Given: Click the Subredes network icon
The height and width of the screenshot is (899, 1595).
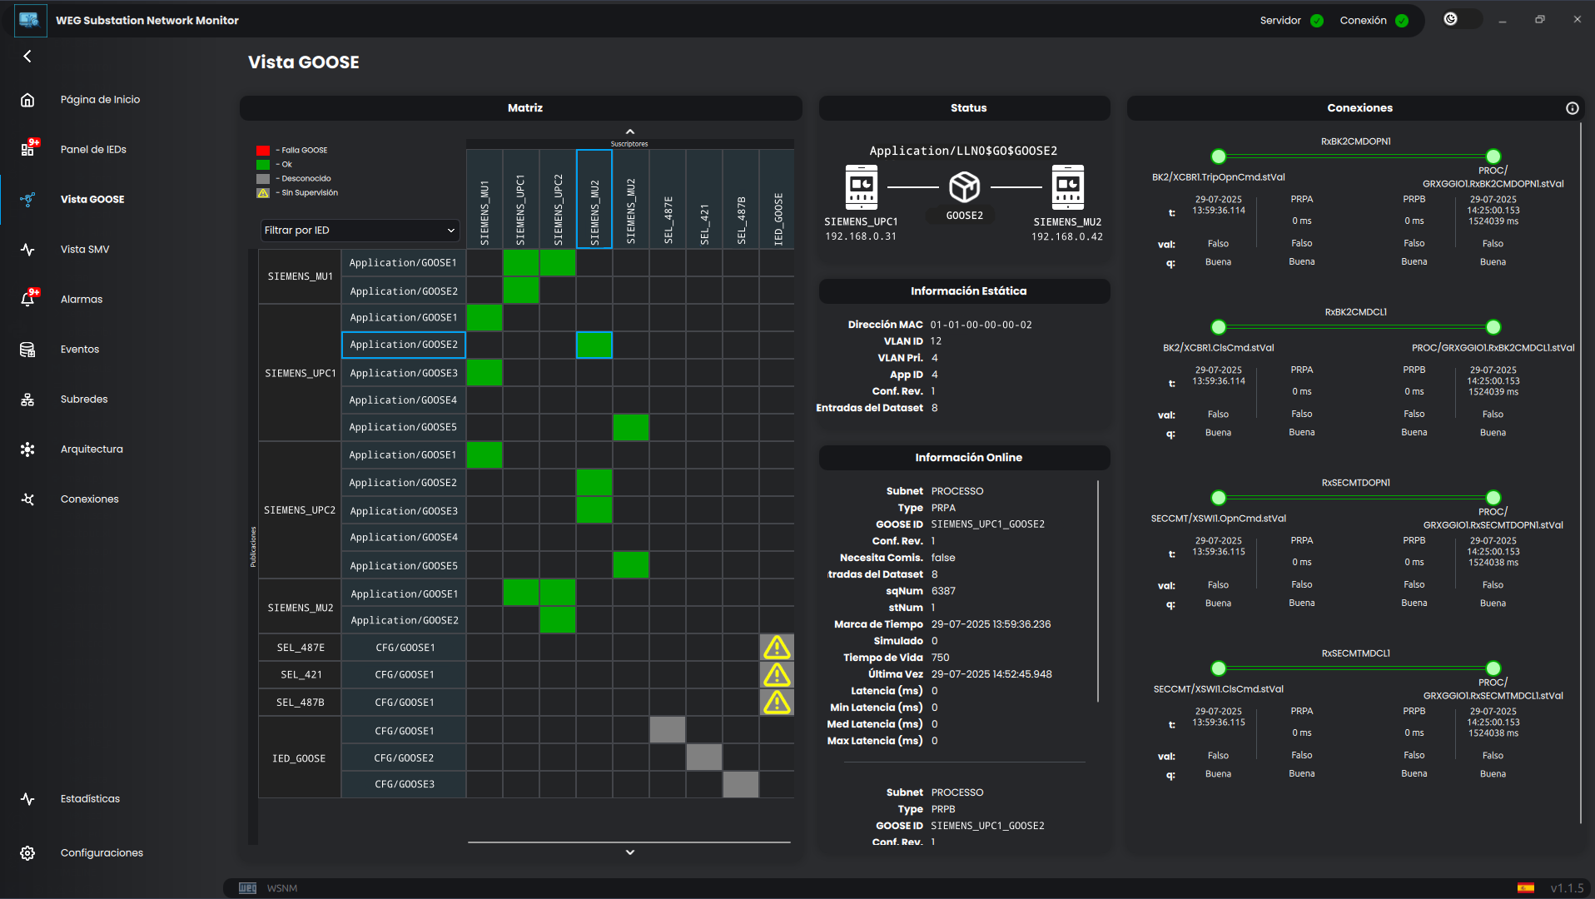Looking at the screenshot, I should point(27,400).
